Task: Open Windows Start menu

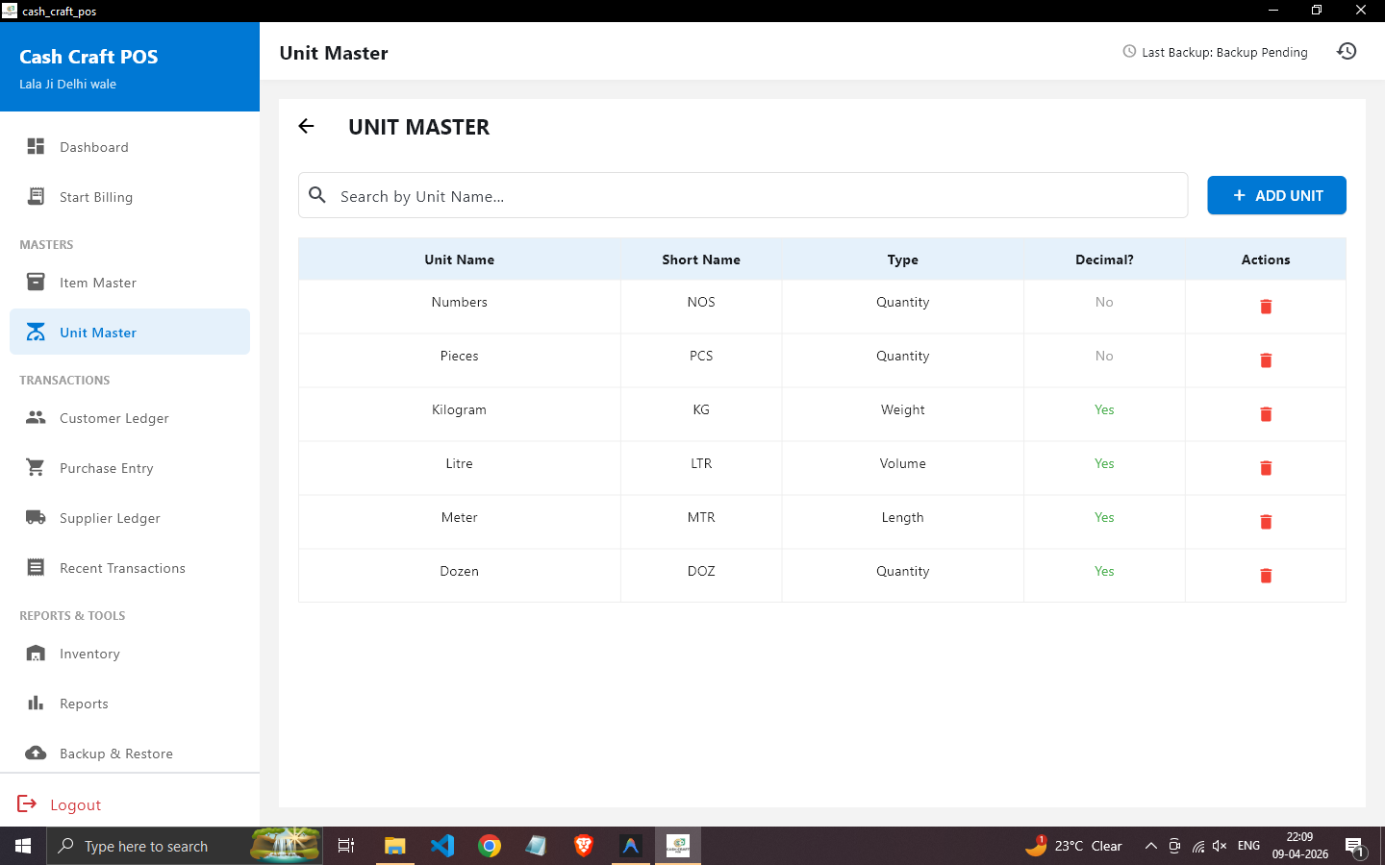Action: click(x=23, y=846)
